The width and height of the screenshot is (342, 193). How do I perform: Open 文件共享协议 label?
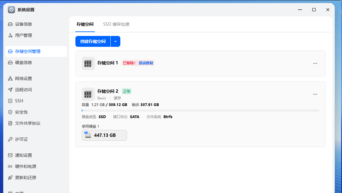pyautogui.click(x=28, y=123)
